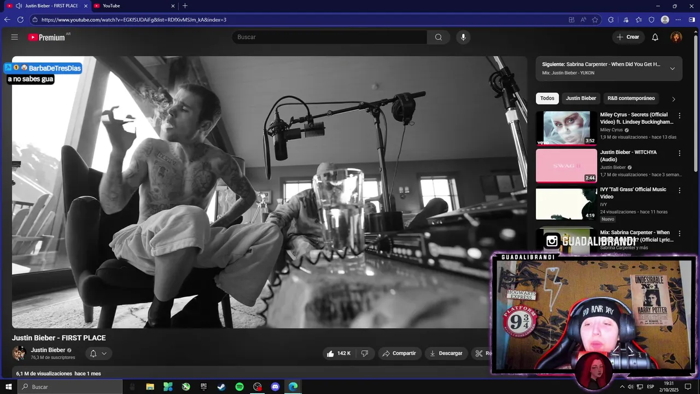Open a new browser tab
The image size is (700, 394).
pos(185,5)
